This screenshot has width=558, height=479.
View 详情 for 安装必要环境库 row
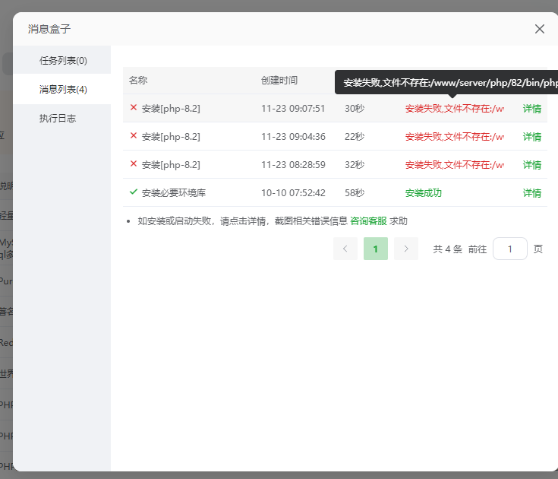click(531, 193)
